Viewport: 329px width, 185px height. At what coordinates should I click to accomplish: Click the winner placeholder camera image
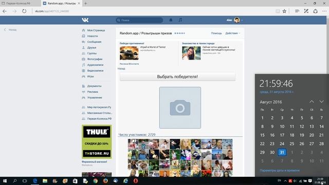click(x=180, y=107)
